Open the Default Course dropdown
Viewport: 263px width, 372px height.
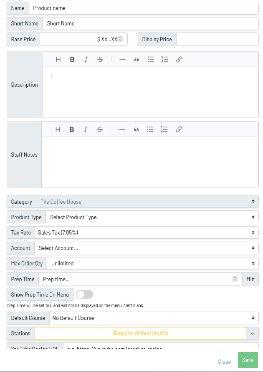pos(154,318)
